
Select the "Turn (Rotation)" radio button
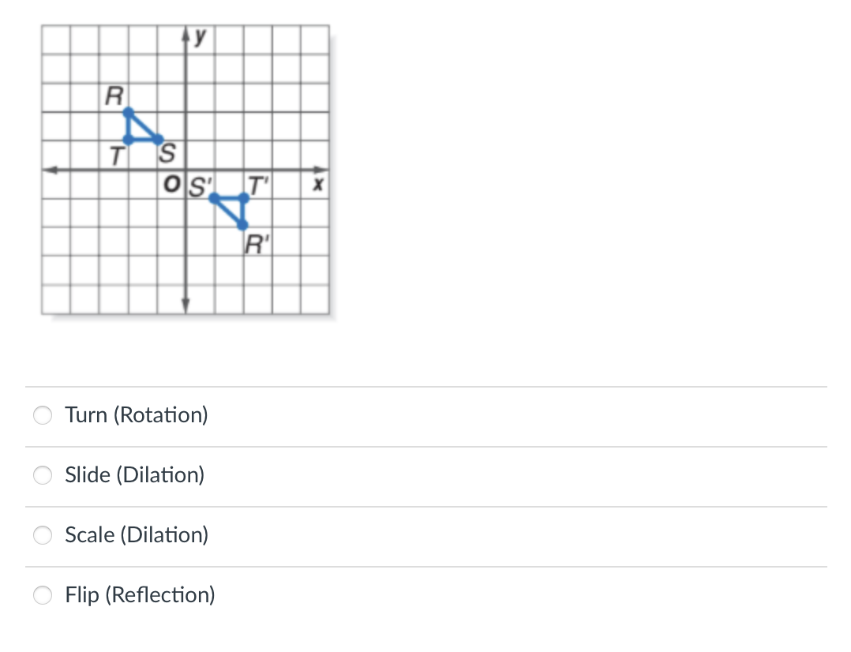click(43, 415)
